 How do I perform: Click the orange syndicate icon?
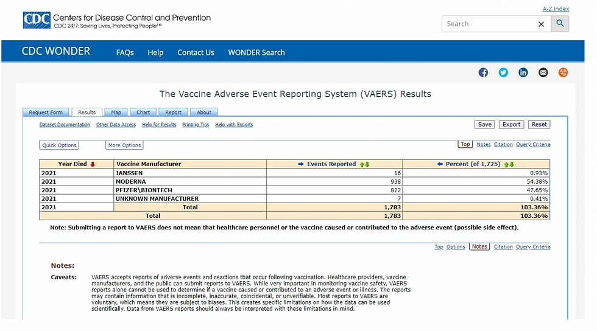pos(563,72)
